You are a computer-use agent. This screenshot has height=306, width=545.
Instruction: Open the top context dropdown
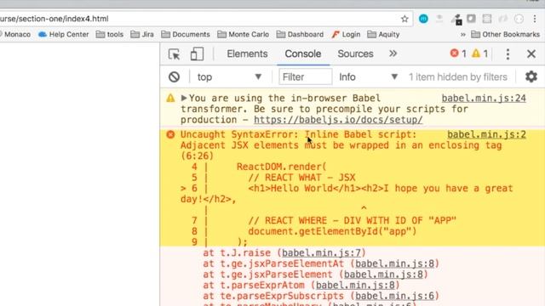pos(229,77)
